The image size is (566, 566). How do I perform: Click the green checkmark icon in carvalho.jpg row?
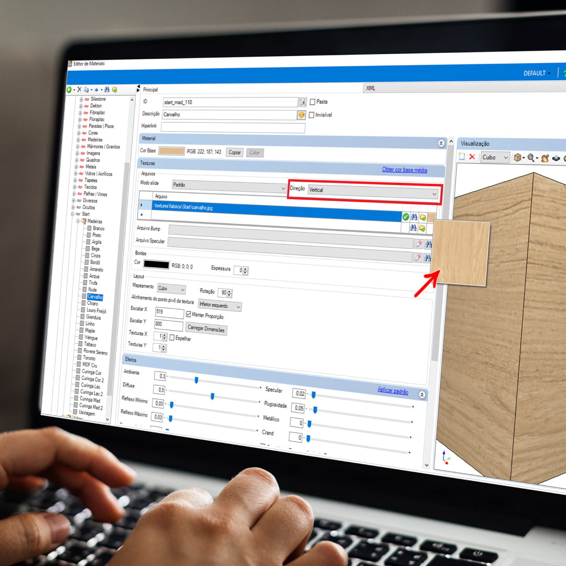[x=405, y=216]
